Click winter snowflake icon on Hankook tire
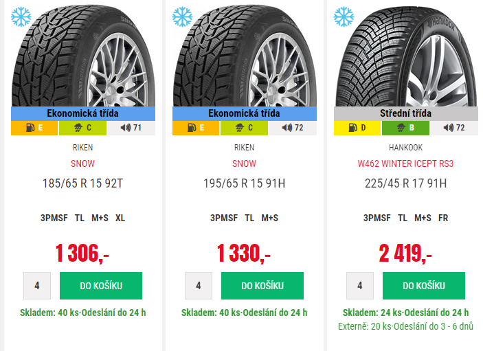The height and width of the screenshot is (351, 483). pyautogui.click(x=344, y=16)
